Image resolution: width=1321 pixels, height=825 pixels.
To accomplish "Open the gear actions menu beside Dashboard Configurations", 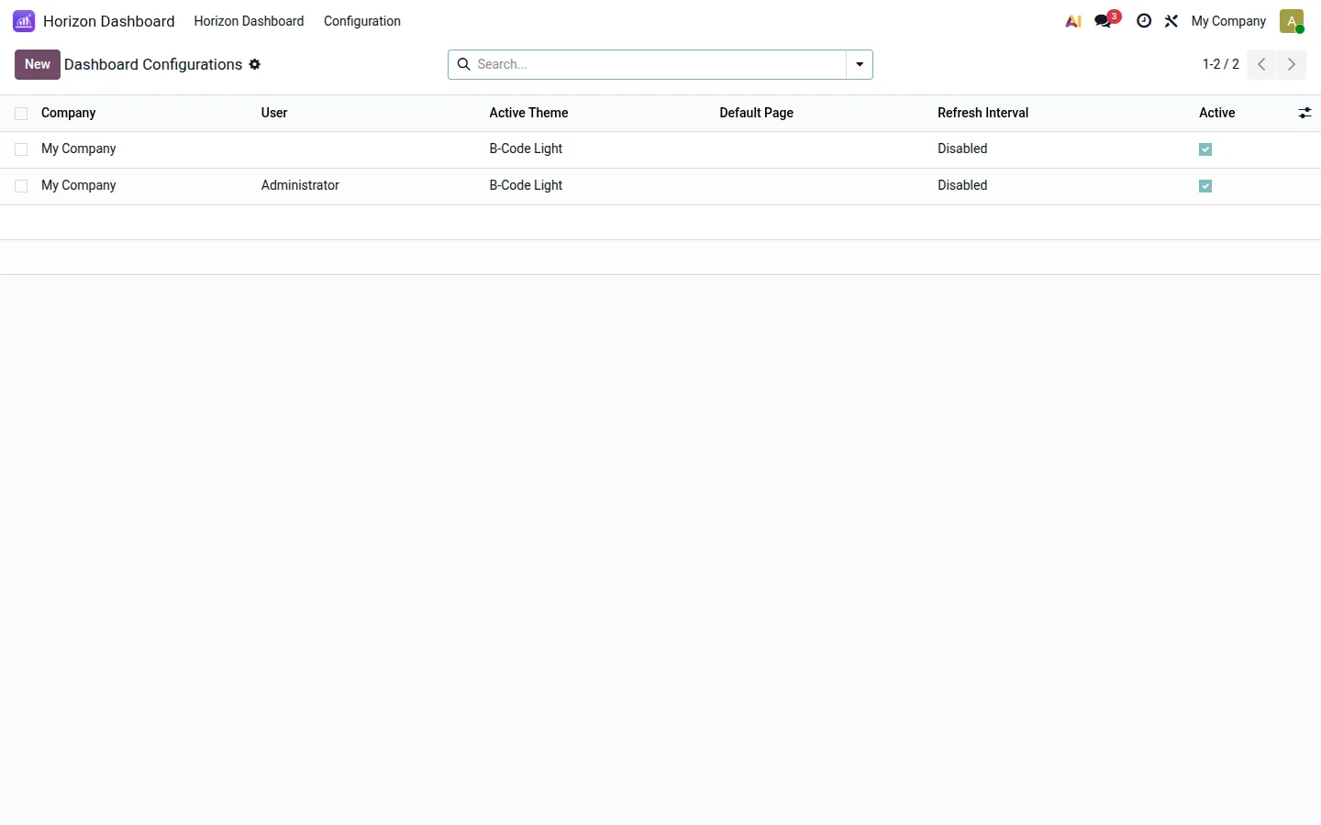I will coord(255,64).
